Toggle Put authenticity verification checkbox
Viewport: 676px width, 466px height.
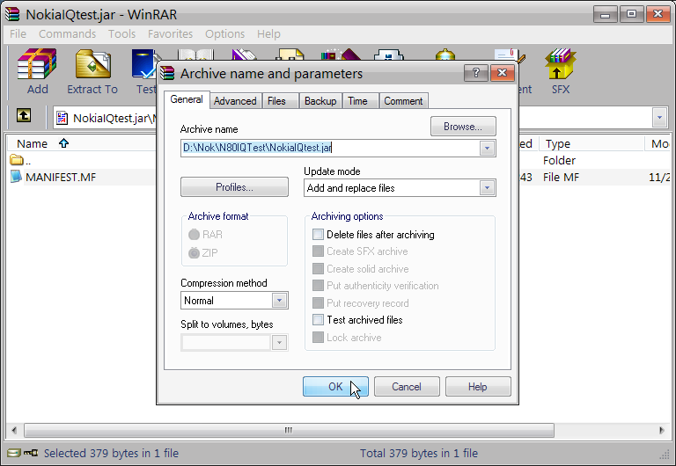pos(318,286)
